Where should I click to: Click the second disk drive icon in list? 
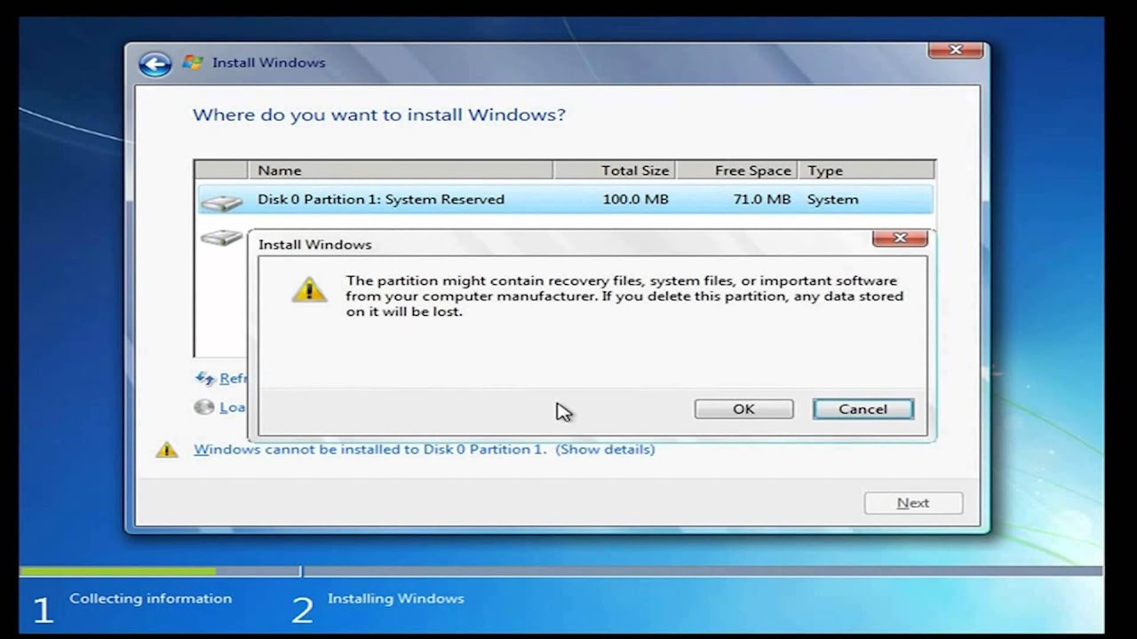coord(221,237)
